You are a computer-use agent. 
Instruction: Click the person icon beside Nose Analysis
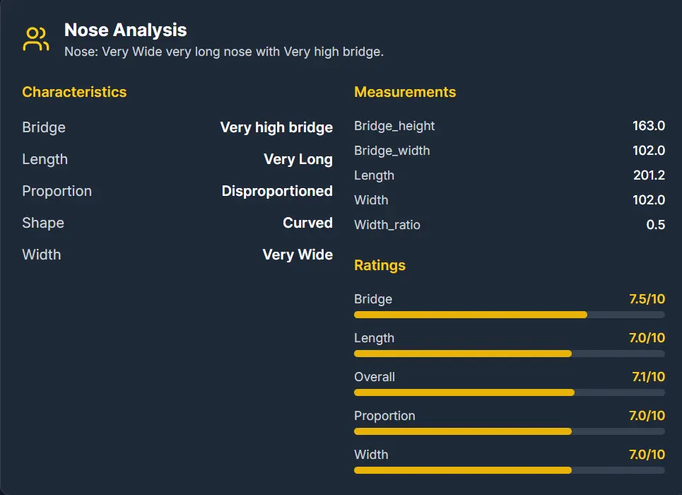pyautogui.click(x=35, y=37)
